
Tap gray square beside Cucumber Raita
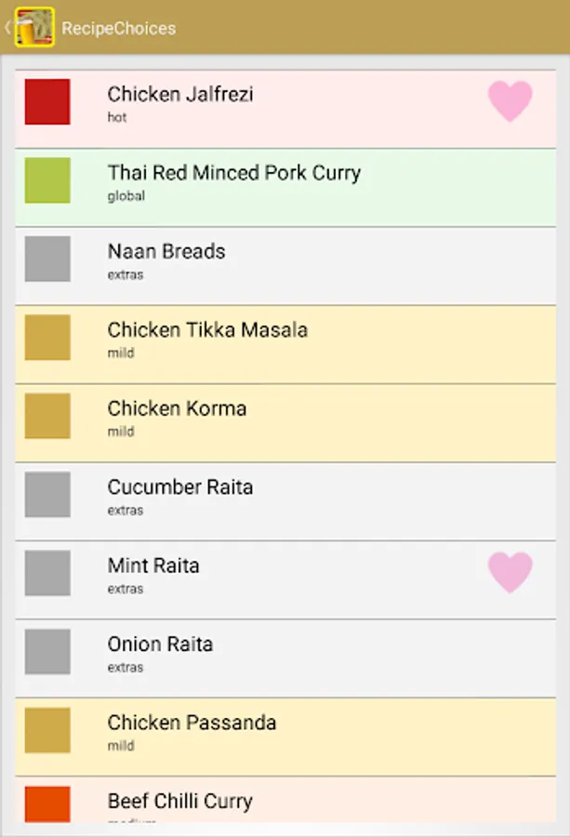[47, 494]
